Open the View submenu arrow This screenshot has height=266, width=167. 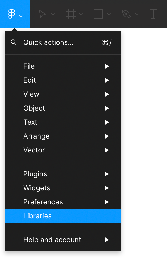(107, 94)
